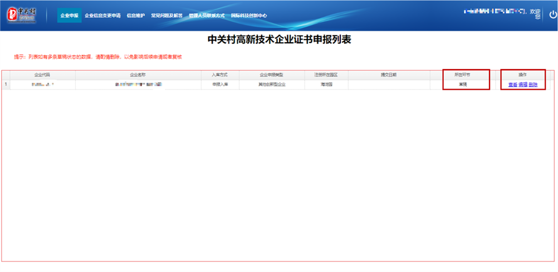
Task: Click the 查看 link in row 1
Action: (x=513, y=85)
